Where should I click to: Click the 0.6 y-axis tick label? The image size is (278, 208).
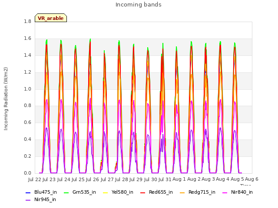point(27,122)
